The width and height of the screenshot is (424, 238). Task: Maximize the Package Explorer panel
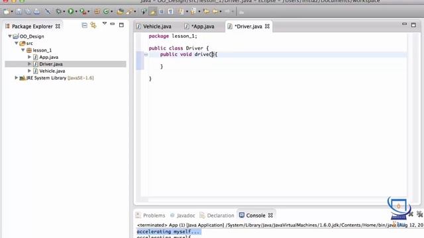coord(121,25)
